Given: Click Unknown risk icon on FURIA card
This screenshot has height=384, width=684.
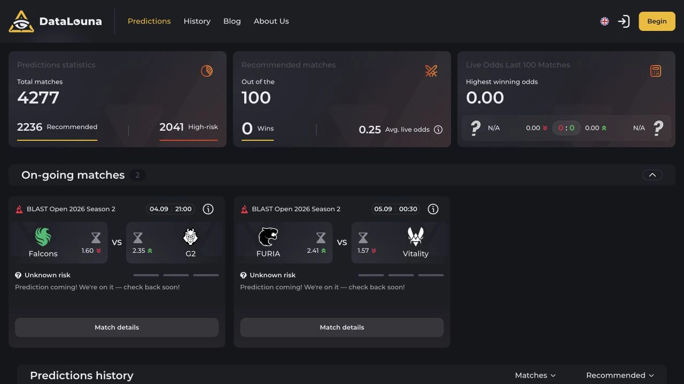Looking at the screenshot, I should click(x=243, y=275).
